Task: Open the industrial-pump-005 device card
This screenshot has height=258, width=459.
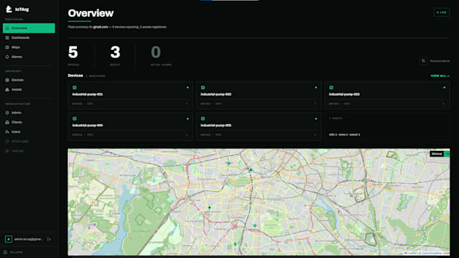Action: tap(259, 127)
